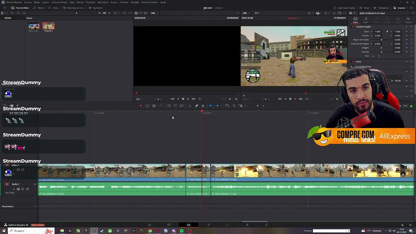Play forward in the source viewer
Image resolution: width=416 pixels, height=234 pixels.
pyautogui.click(x=188, y=99)
